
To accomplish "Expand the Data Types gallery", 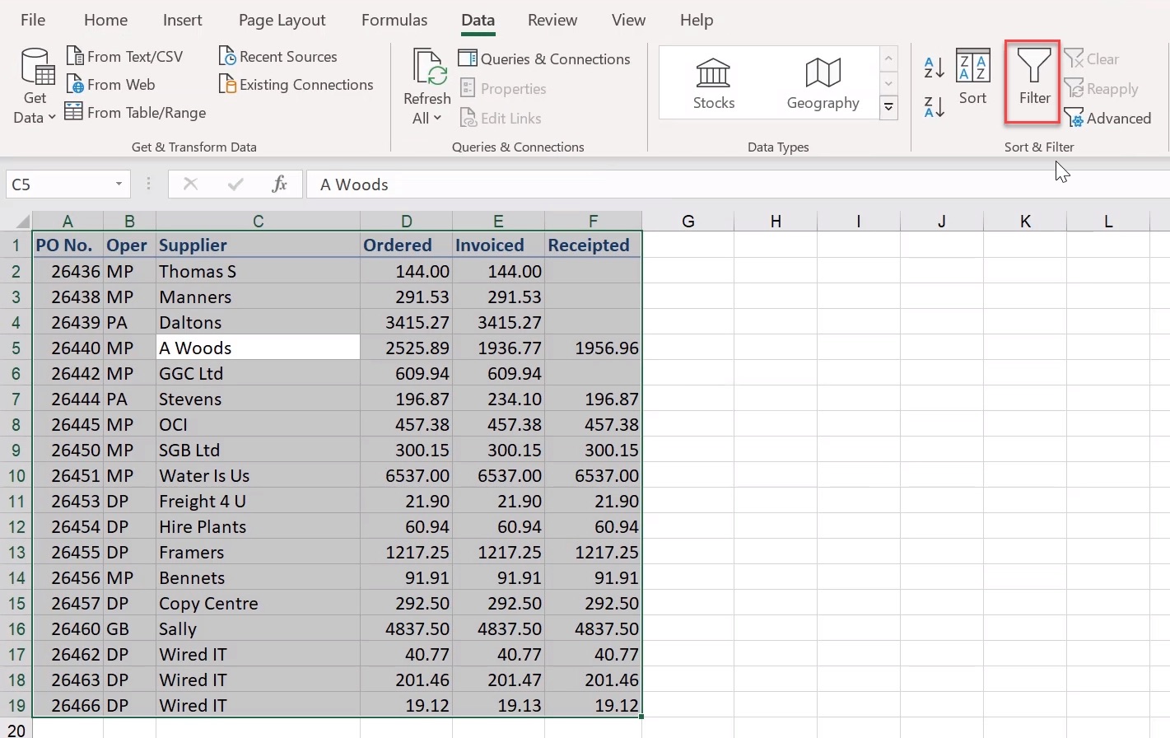I will point(888,108).
